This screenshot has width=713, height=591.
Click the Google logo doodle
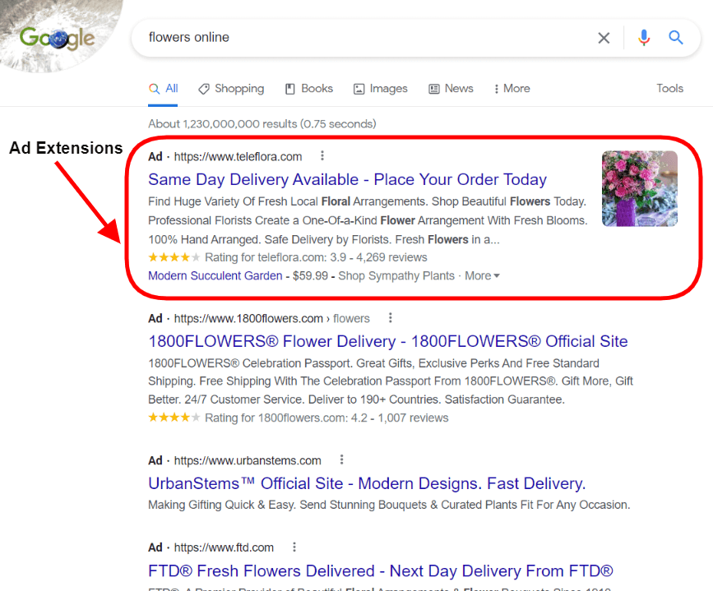[57, 38]
